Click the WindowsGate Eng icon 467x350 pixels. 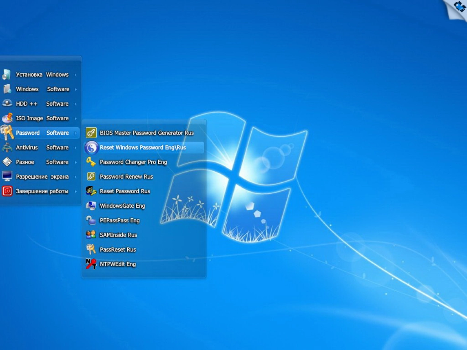[x=91, y=206]
